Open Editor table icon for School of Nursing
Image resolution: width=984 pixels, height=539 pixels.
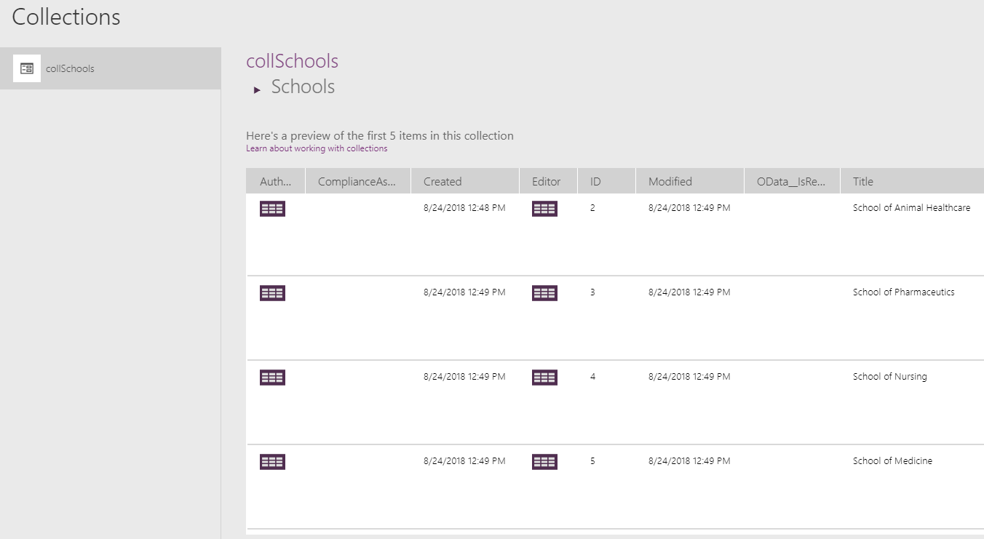(544, 378)
